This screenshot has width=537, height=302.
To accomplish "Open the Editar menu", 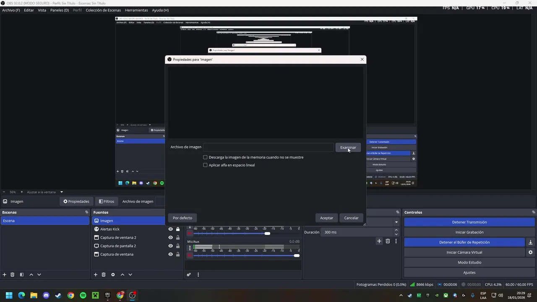I will coord(29,10).
